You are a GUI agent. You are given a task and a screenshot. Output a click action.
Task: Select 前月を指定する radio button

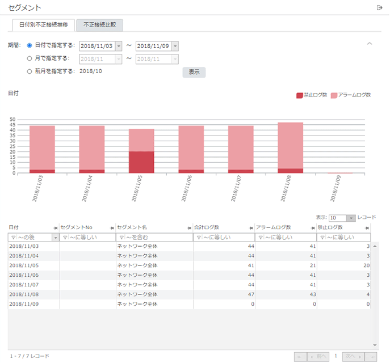30,71
